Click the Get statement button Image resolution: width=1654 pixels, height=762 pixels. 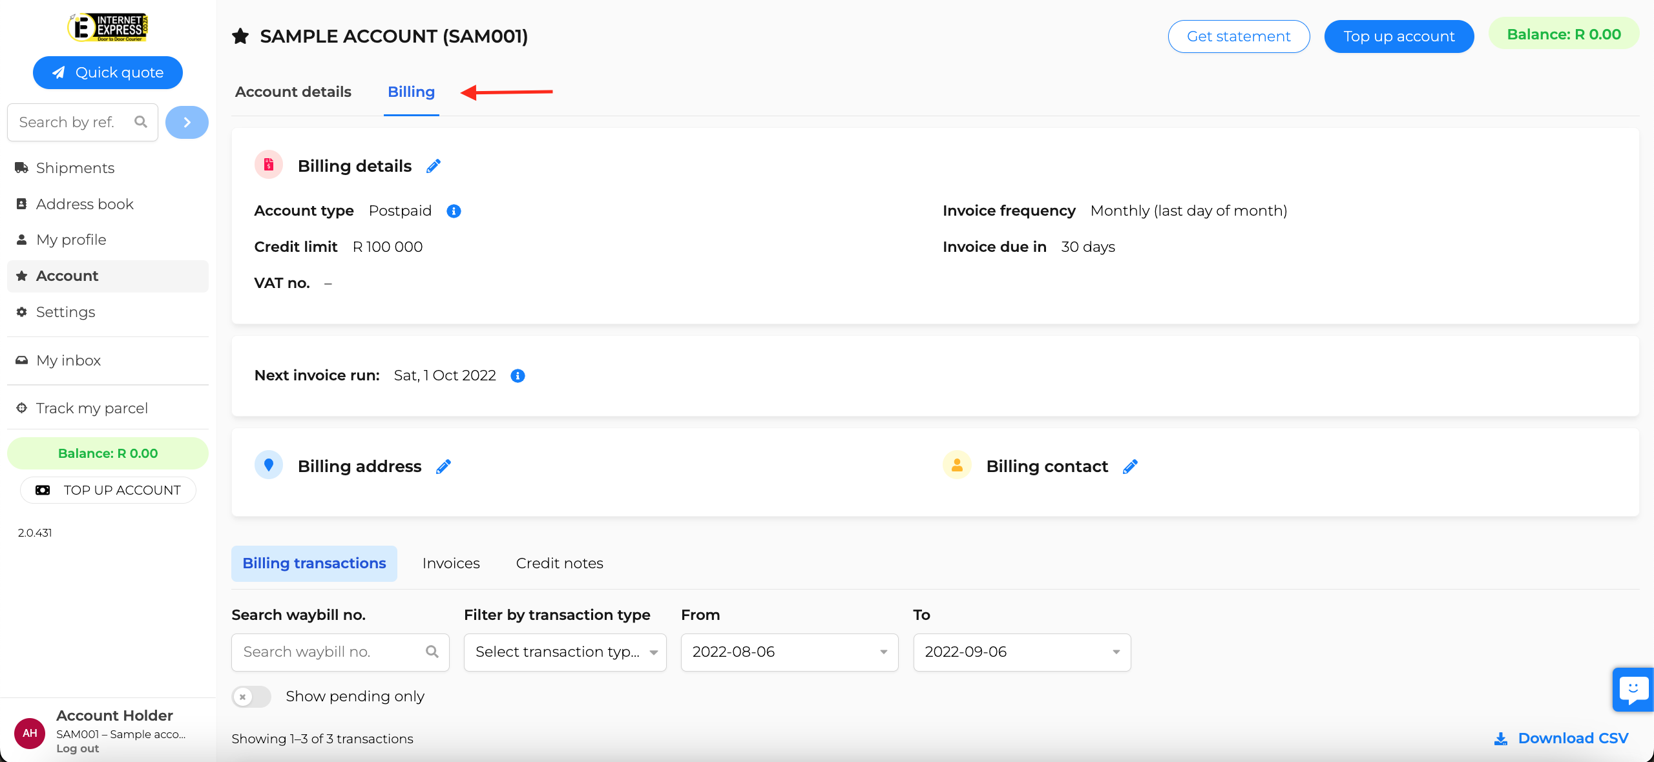pyautogui.click(x=1239, y=36)
